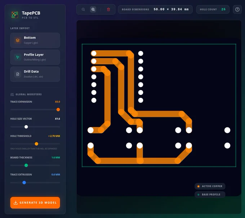The width and height of the screenshot is (245, 218).
Task: Click the Global Modifiers sliders icon
Action: (x=12, y=94)
